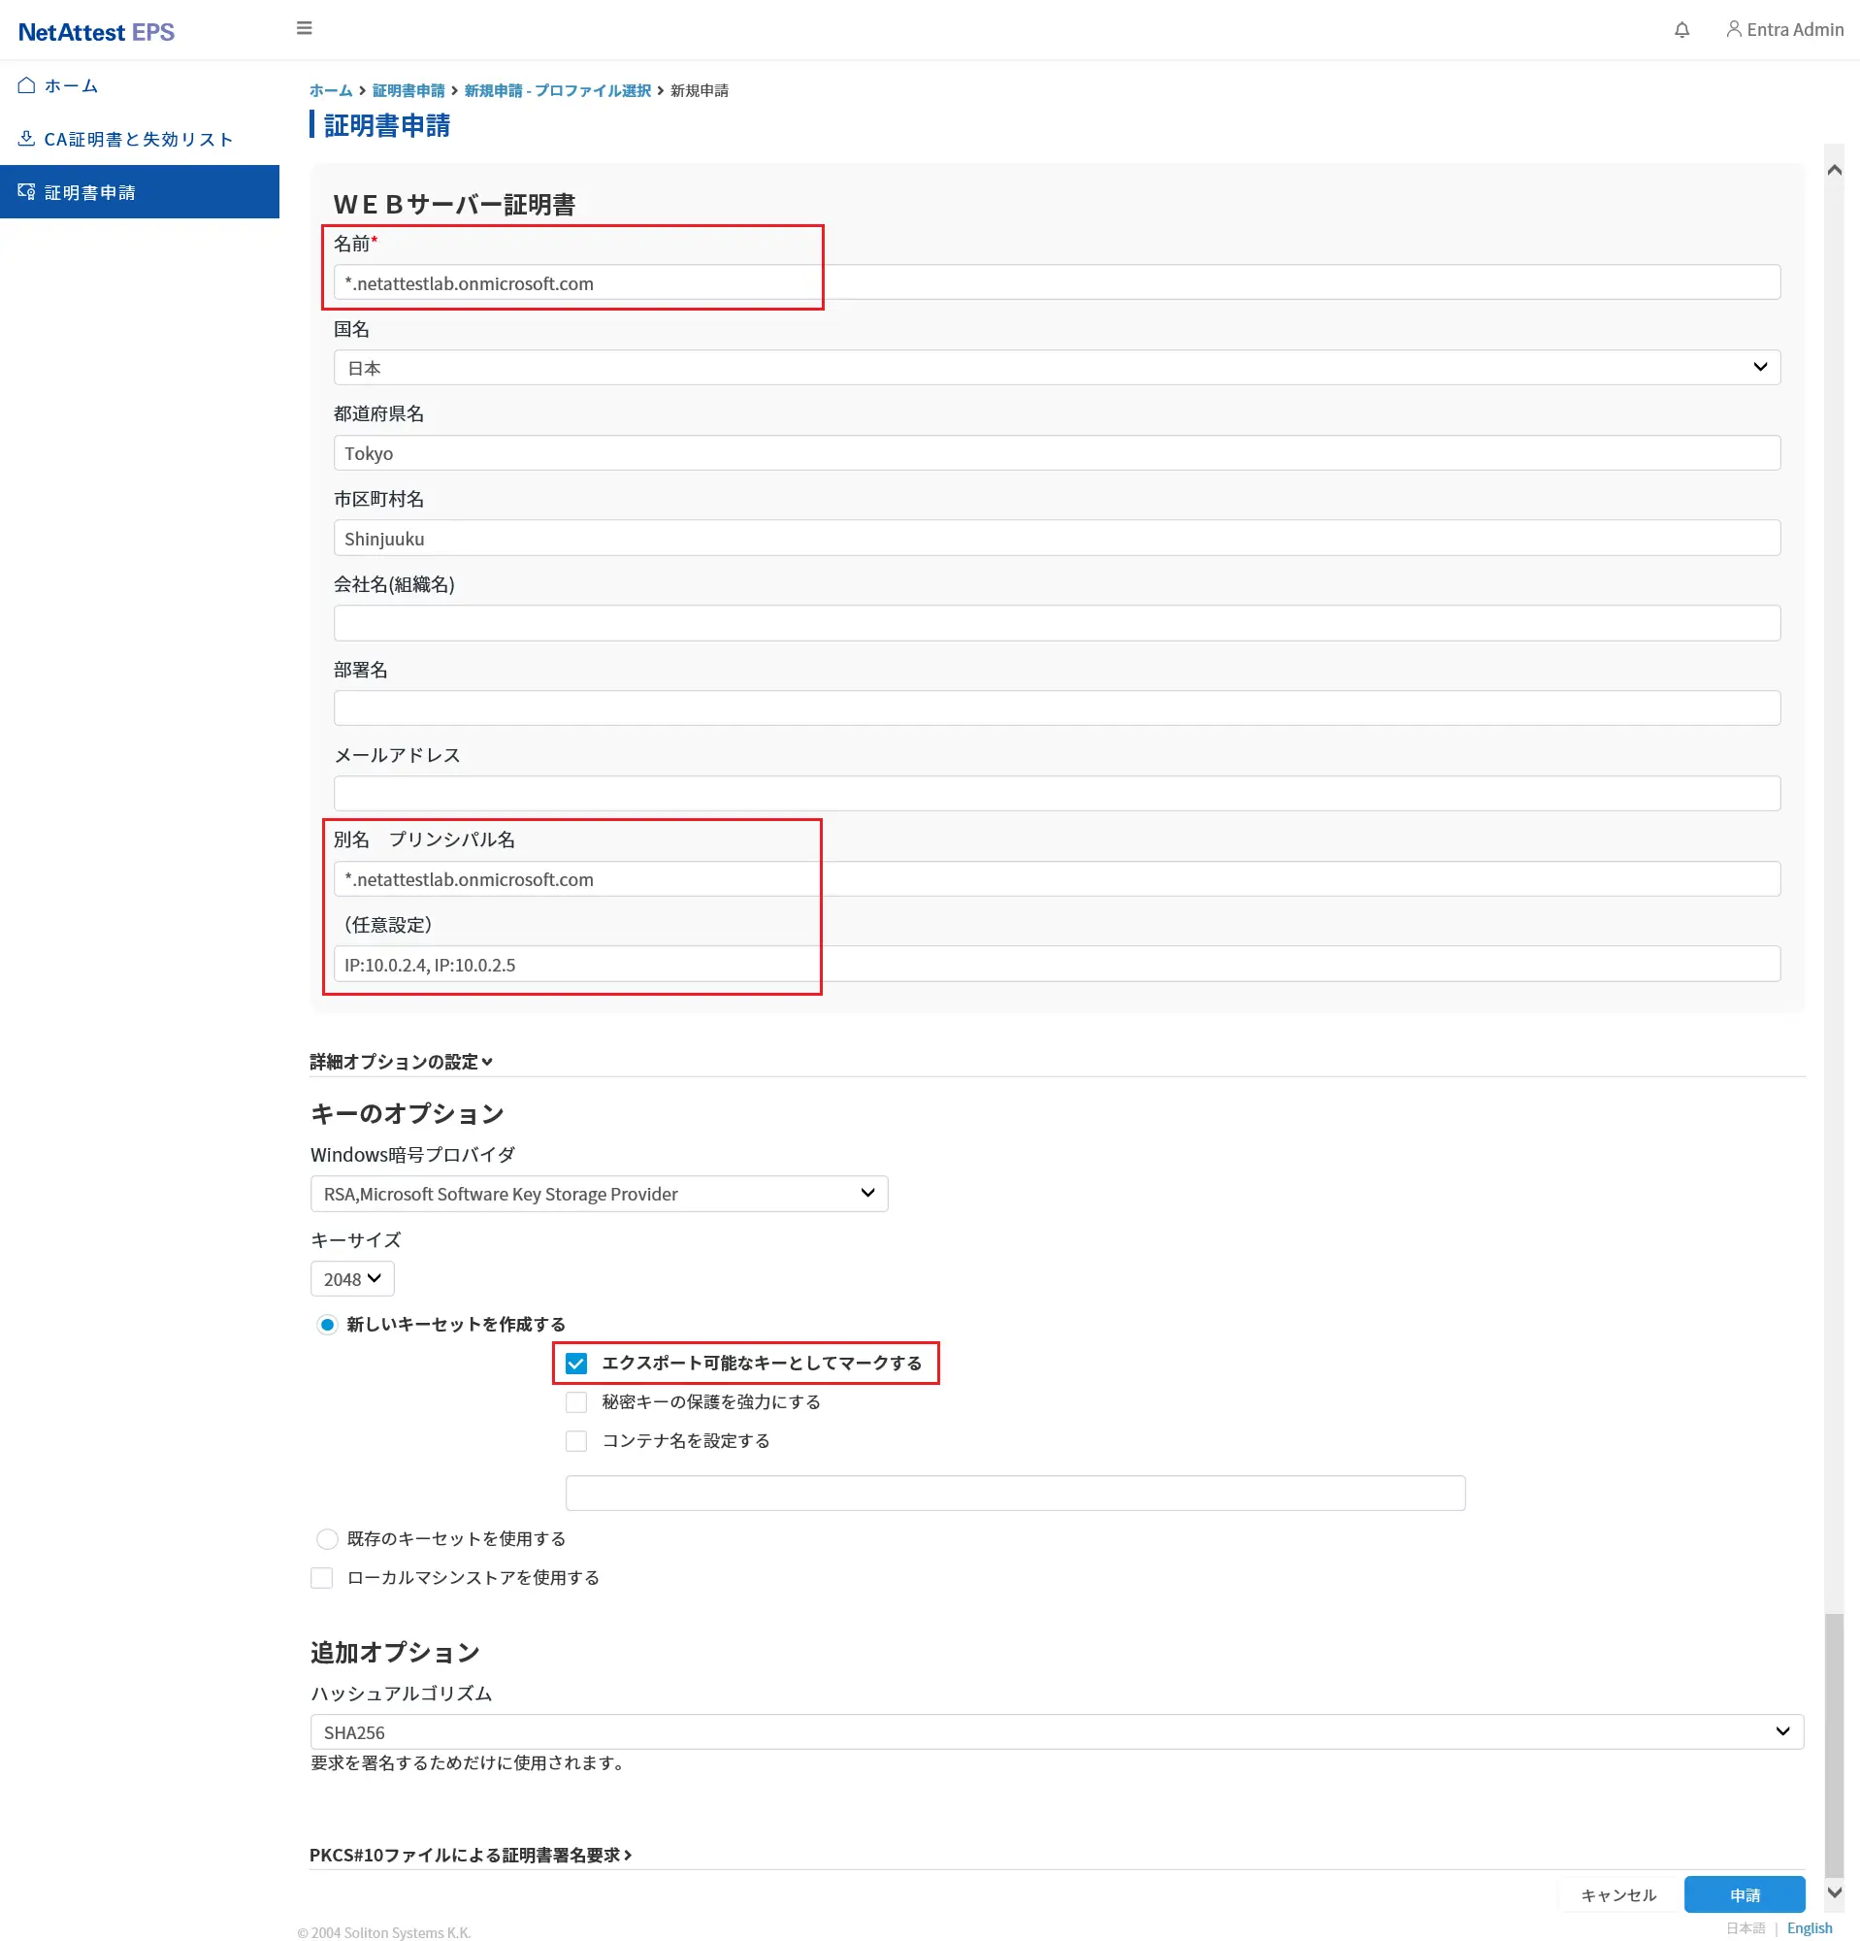1860x1941 pixels.
Task: Open the notifications bell icon
Action: pos(1681,30)
